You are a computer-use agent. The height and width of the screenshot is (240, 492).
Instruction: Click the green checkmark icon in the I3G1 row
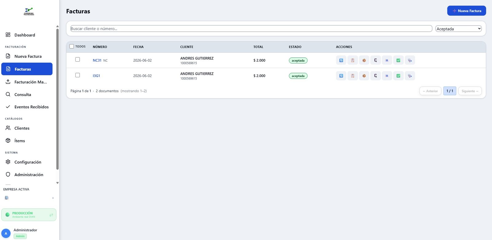point(398,76)
